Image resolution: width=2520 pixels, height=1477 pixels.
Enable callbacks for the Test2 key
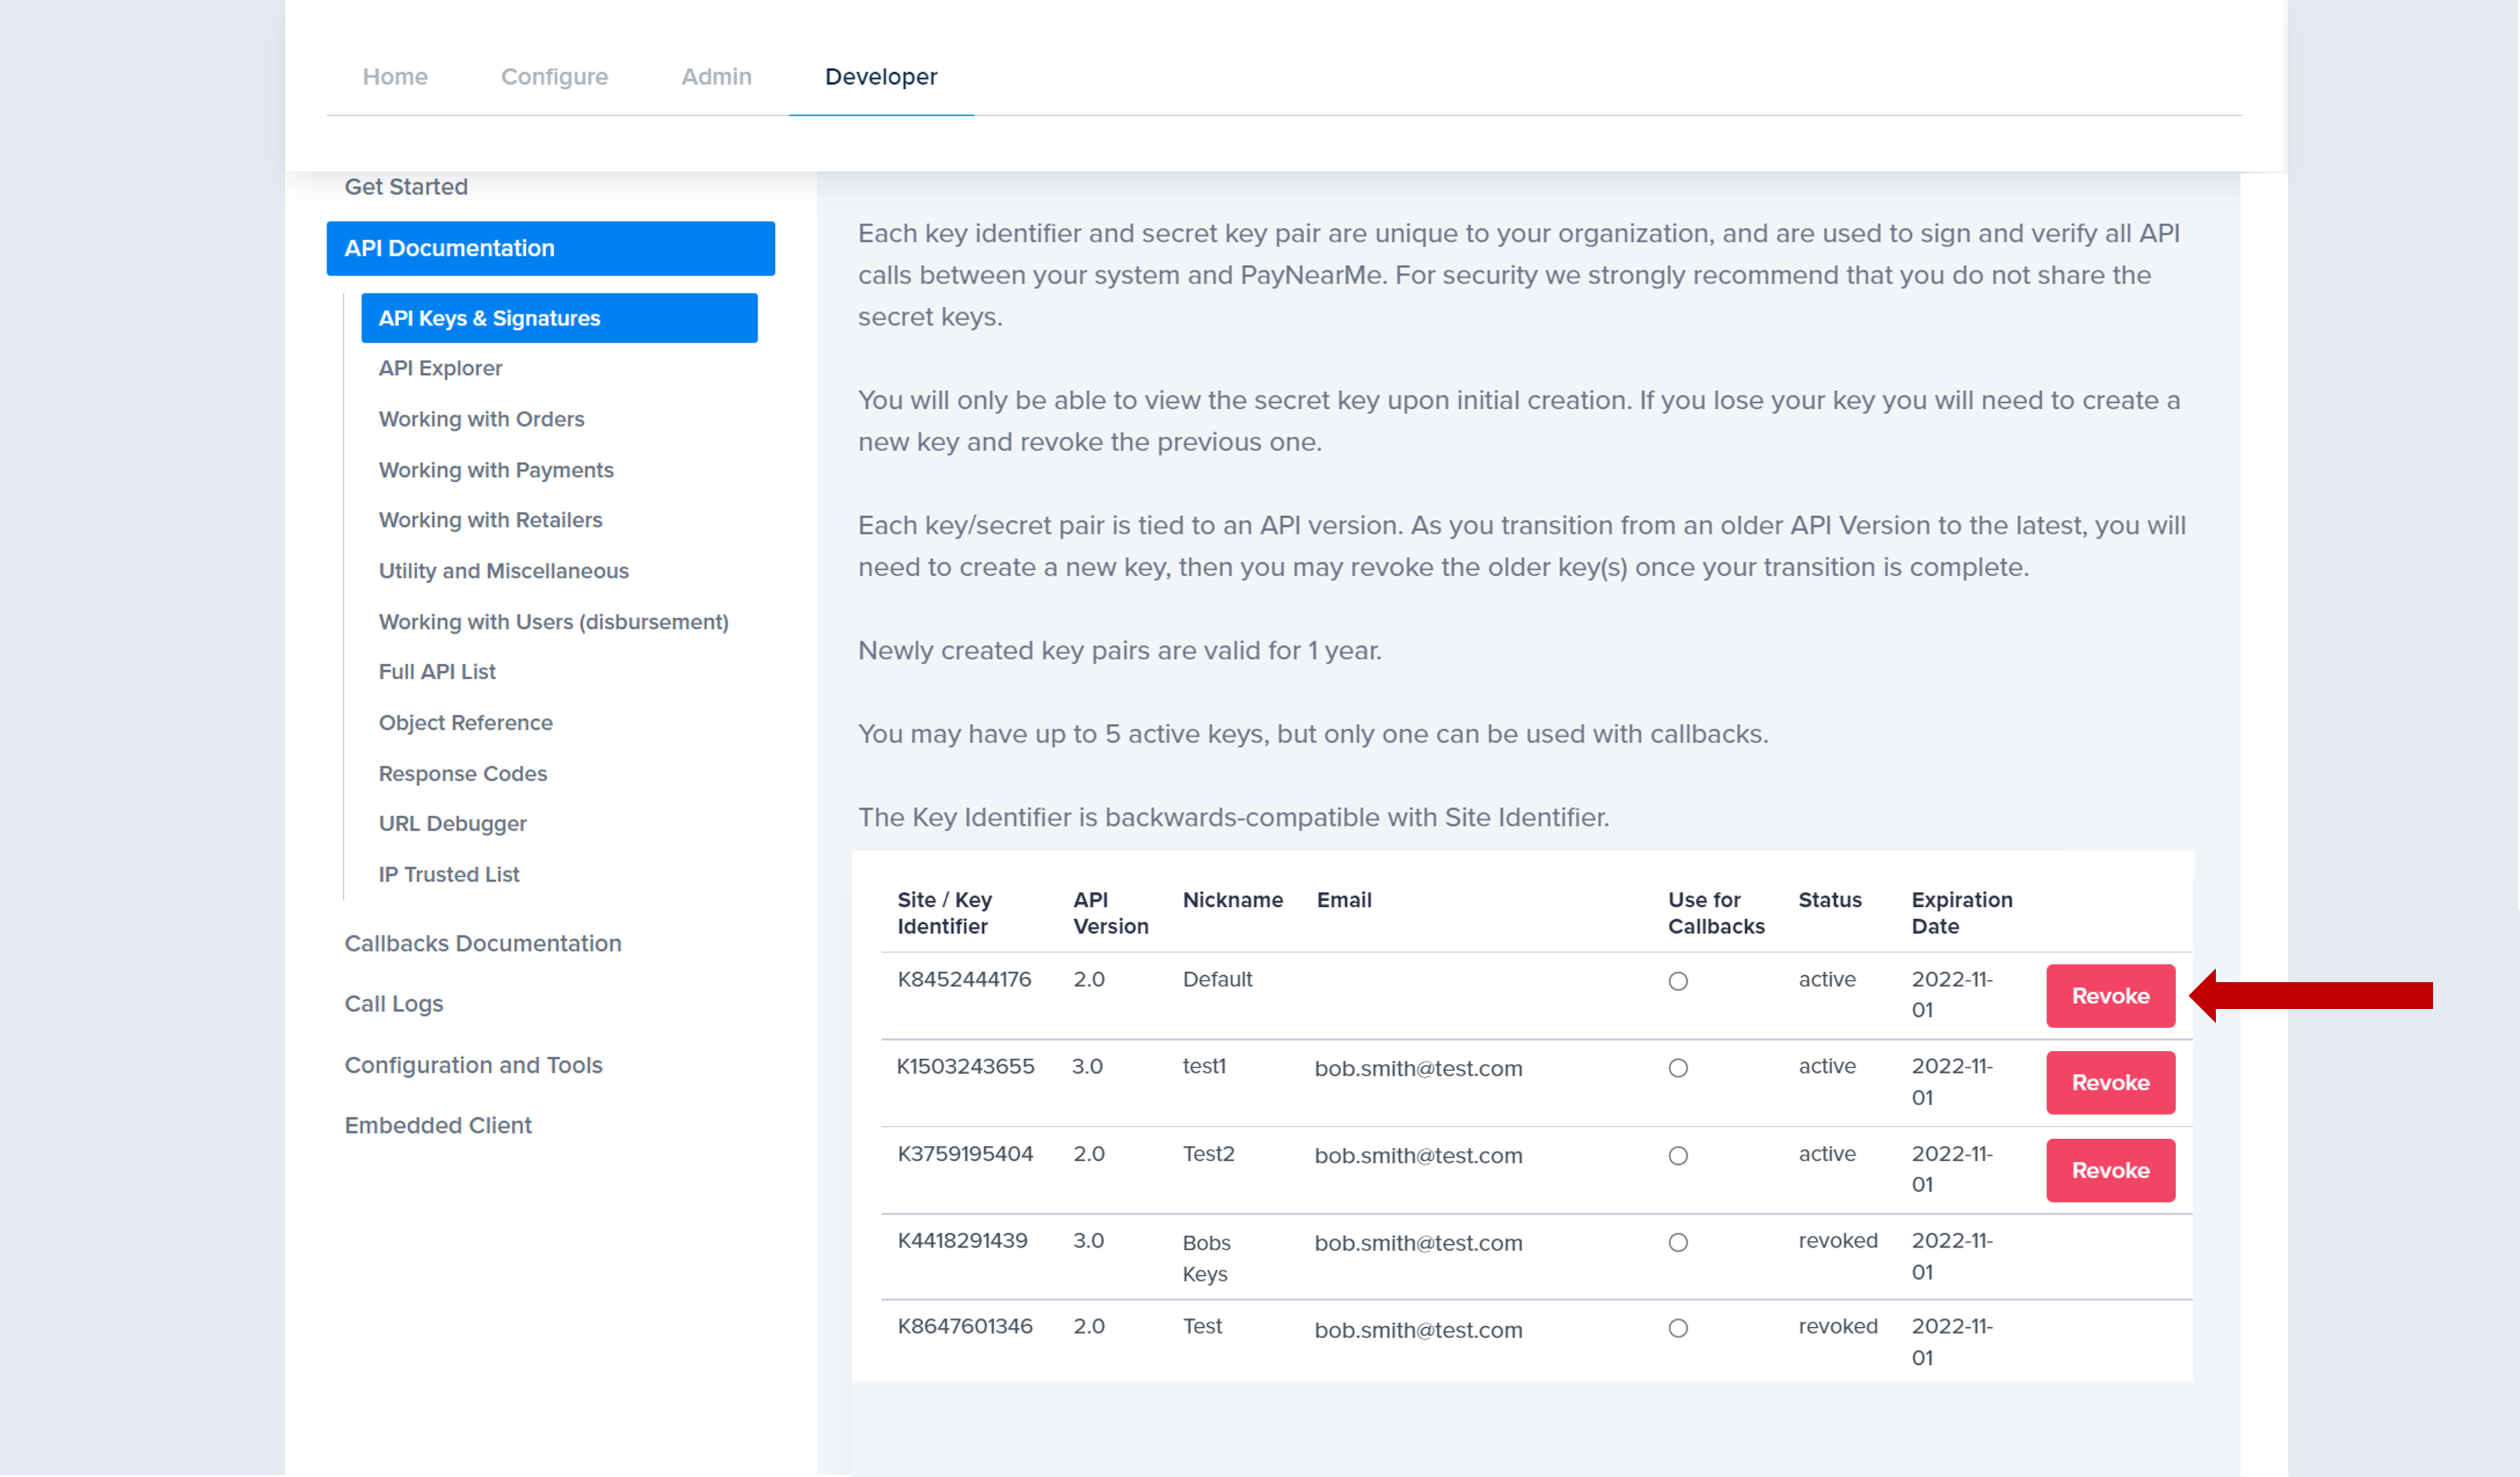1678,1155
